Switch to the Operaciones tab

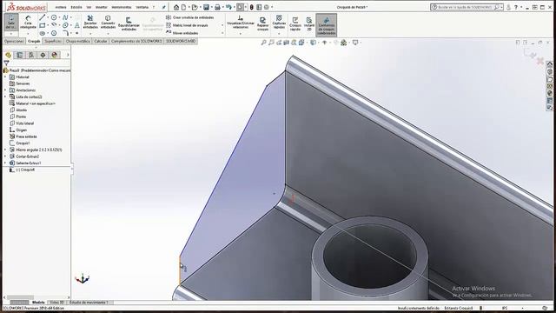click(14, 41)
